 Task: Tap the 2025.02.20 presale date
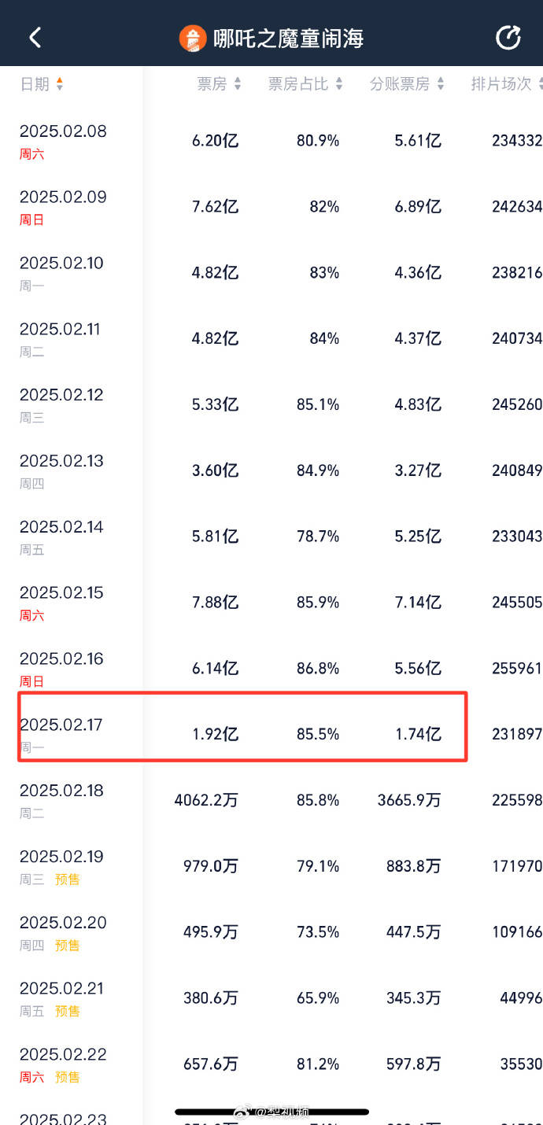63,922
